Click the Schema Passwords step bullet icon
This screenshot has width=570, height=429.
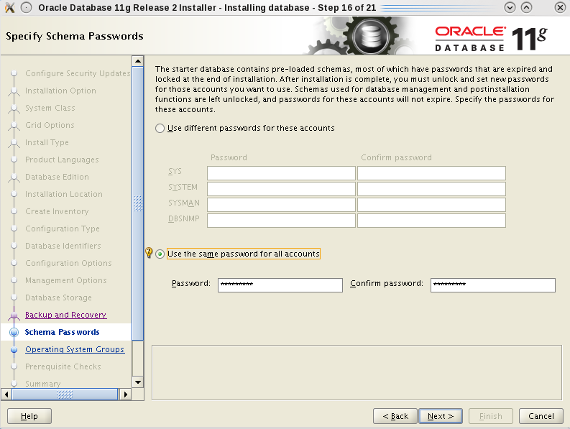tap(14, 332)
